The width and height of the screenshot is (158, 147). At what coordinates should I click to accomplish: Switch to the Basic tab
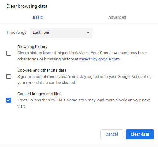[x=38, y=17]
